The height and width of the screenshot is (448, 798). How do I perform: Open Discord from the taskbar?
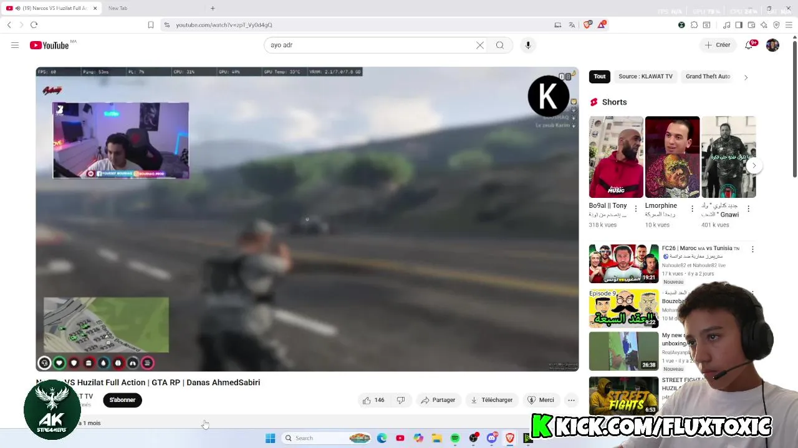point(492,438)
